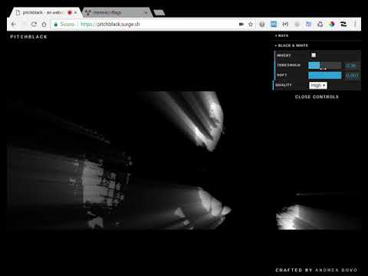Click the recording indicator on pitchblack tab
Image resolution: width=368 pixels, height=276 pixels.
coord(70,12)
